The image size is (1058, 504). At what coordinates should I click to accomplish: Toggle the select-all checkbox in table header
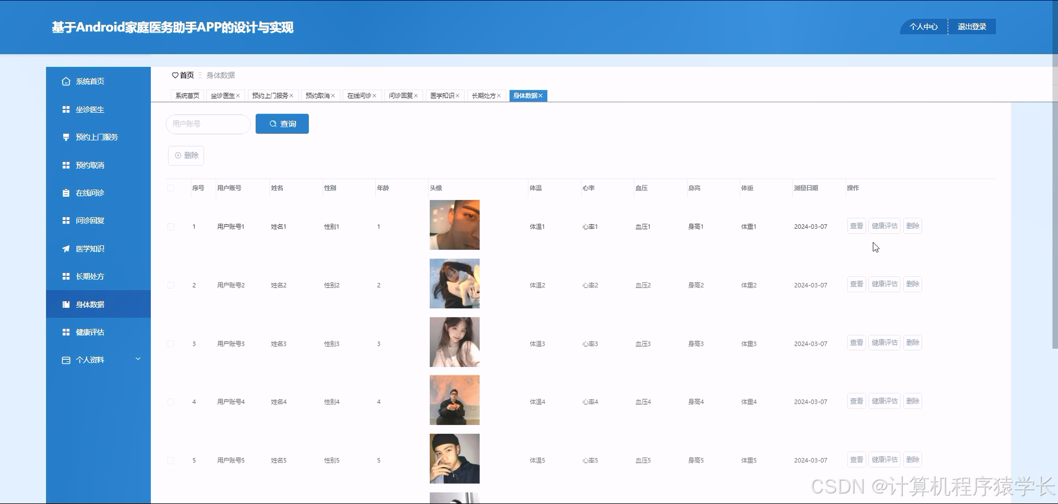pyautogui.click(x=171, y=188)
